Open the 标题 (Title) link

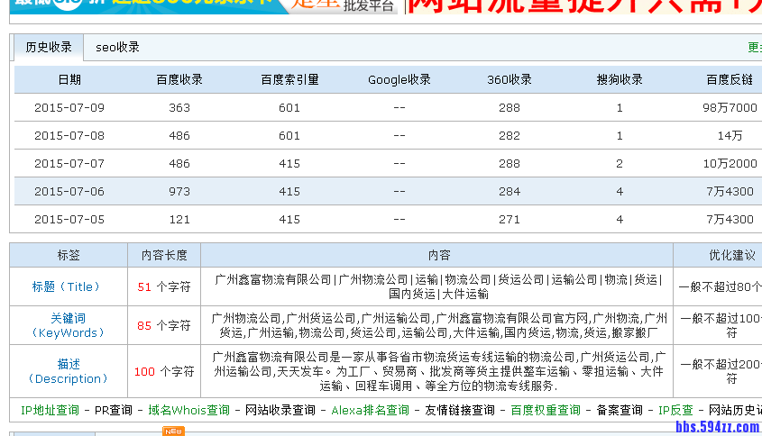click(x=66, y=287)
